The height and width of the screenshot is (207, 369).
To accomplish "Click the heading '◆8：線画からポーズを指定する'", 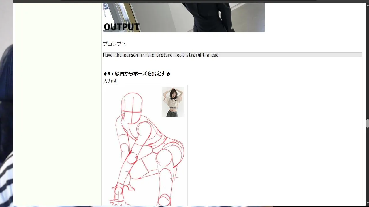I will [137, 74].
